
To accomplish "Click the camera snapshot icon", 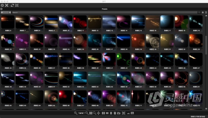I will click(119, 113).
